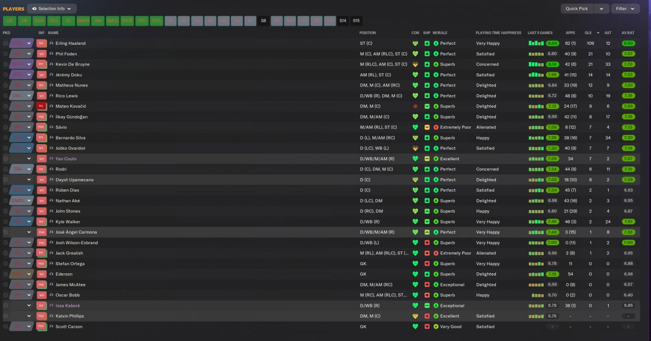
Task: Click Kevin De Bruyne's 8.14 last game rating
Action: tap(552, 64)
